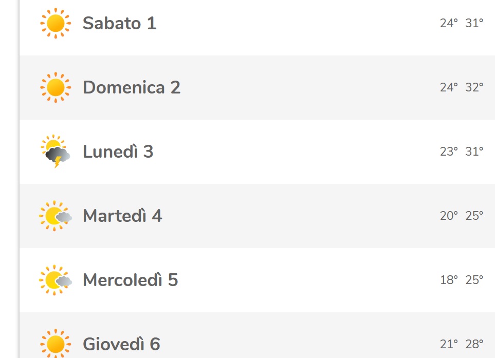Click Giovedì's minimum temperature 21°

448,344
